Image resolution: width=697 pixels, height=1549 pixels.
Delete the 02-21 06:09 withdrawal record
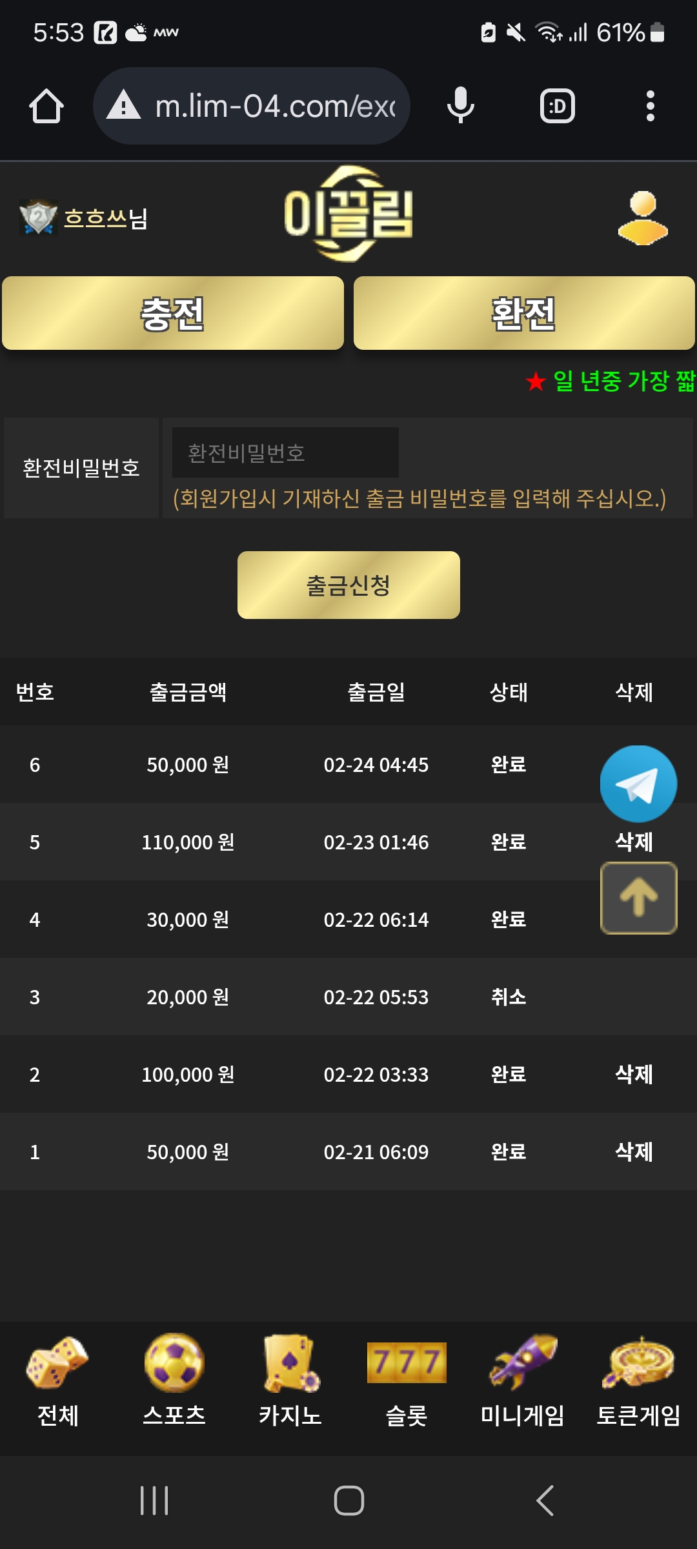click(x=634, y=1152)
